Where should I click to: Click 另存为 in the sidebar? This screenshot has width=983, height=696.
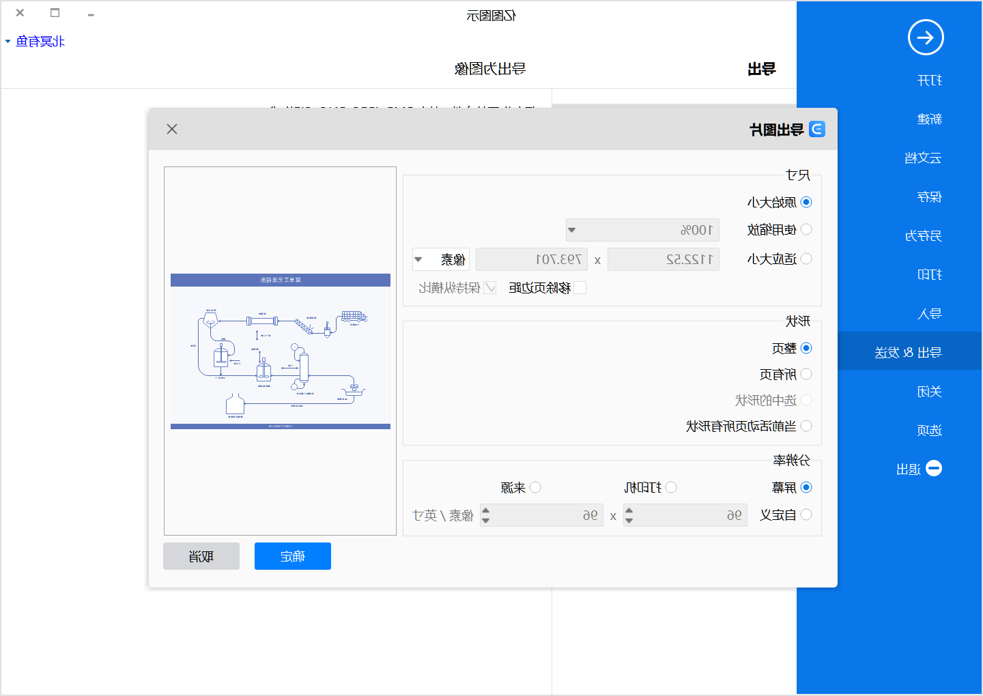click(923, 236)
